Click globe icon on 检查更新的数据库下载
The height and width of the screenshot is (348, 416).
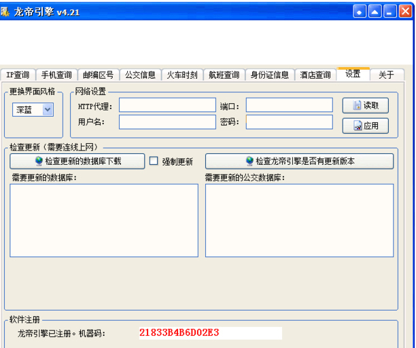click(x=39, y=161)
